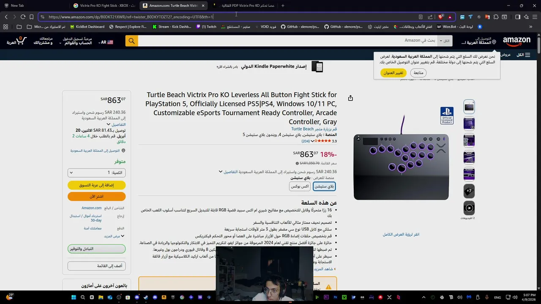Select the first product thumbnail
The height and width of the screenshot is (304, 541).
(x=469, y=107)
